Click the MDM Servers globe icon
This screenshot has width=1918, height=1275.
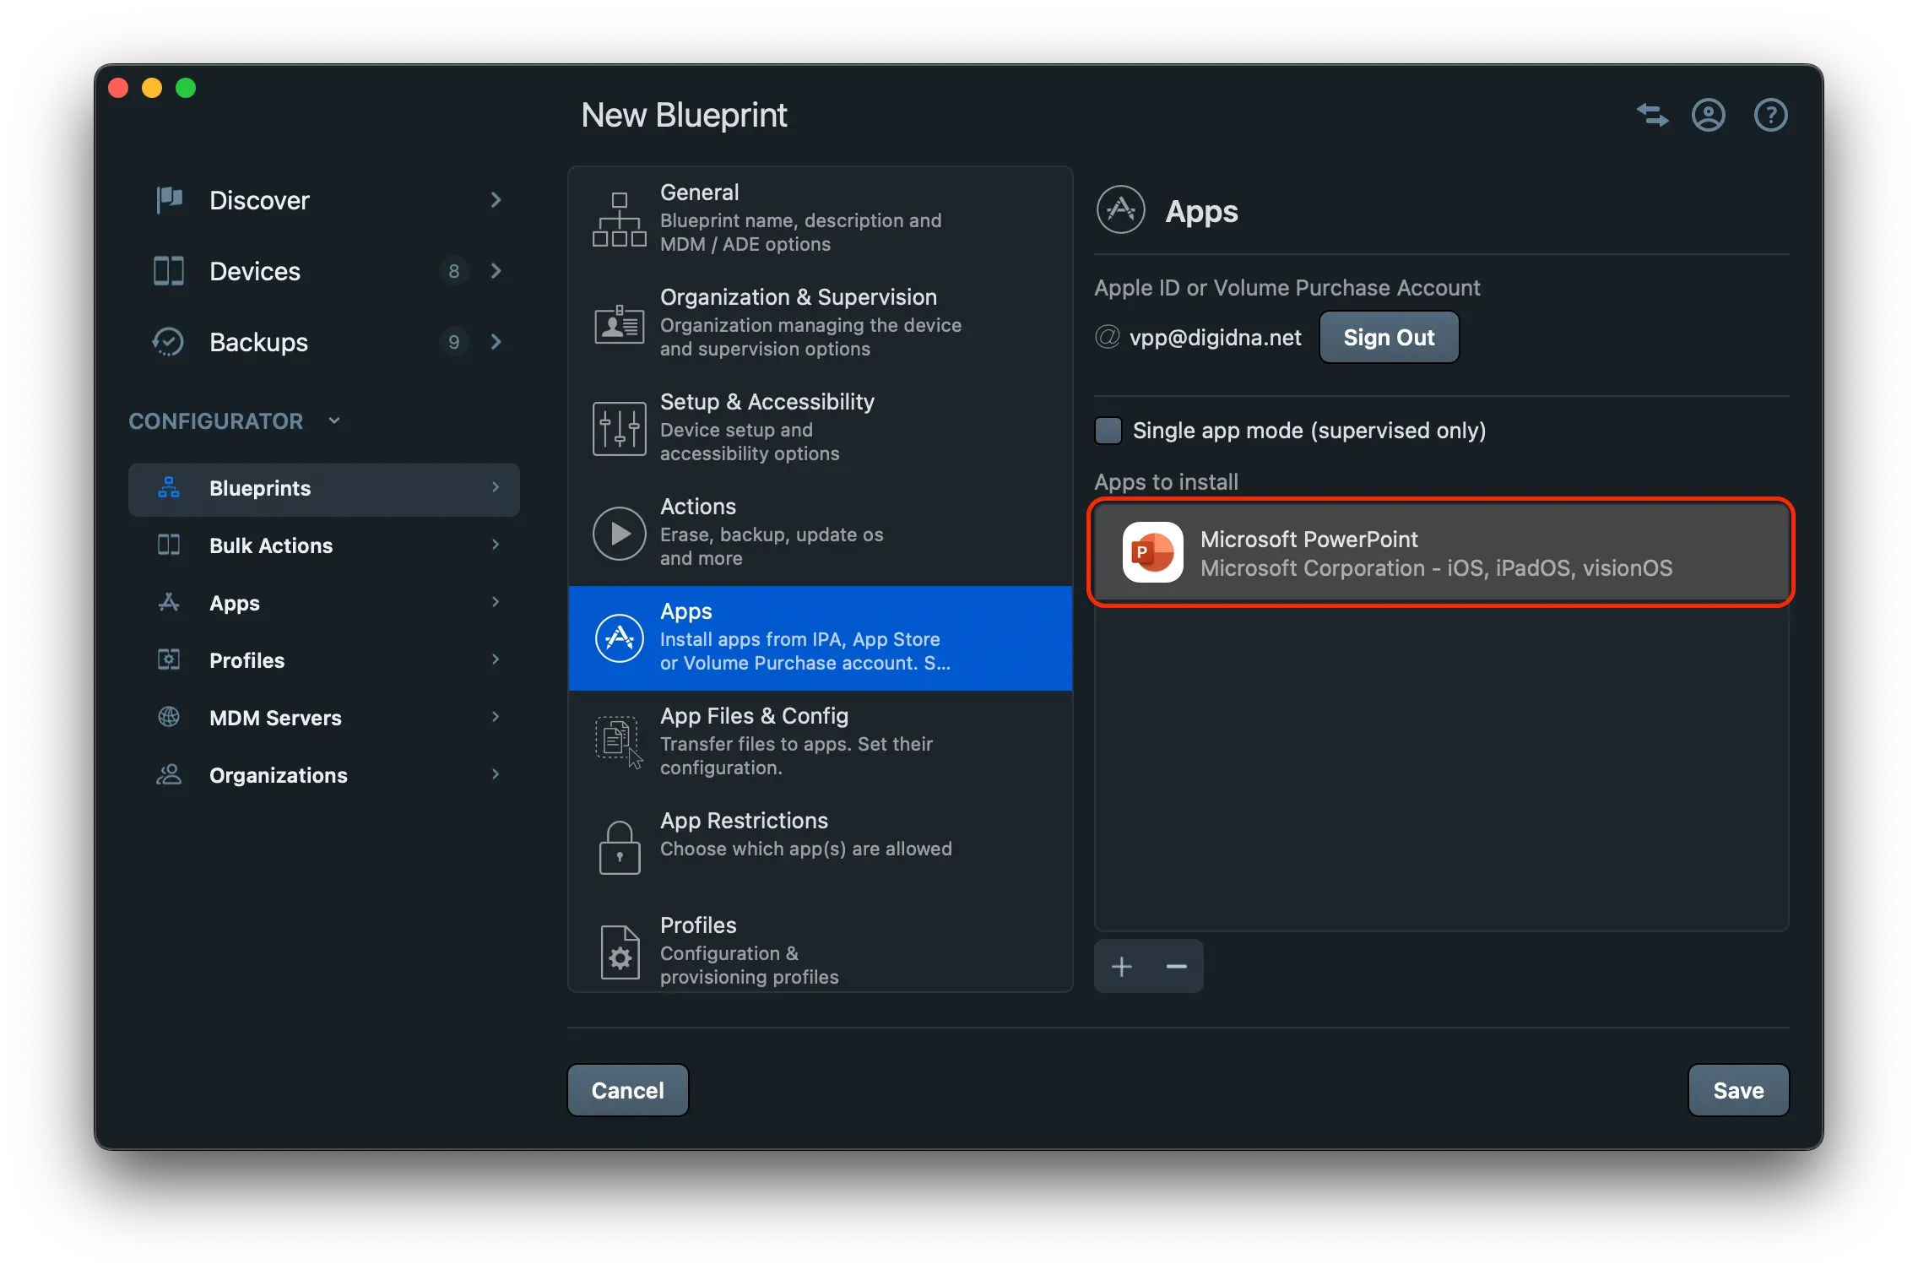pyautogui.click(x=168, y=717)
